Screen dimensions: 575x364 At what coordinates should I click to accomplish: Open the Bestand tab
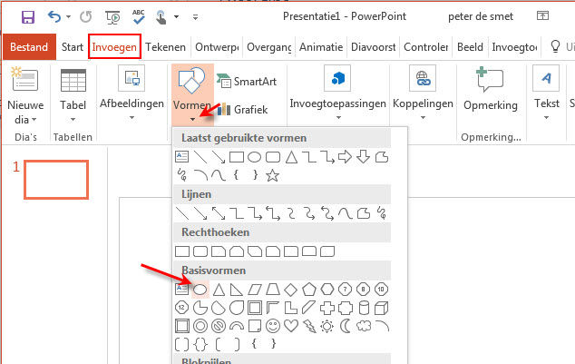(x=29, y=47)
